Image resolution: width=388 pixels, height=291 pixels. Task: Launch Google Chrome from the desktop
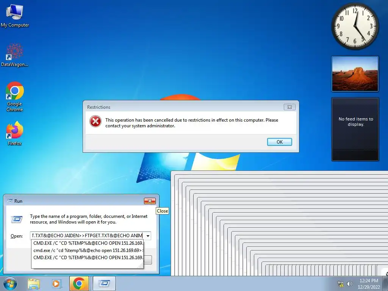click(15, 97)
